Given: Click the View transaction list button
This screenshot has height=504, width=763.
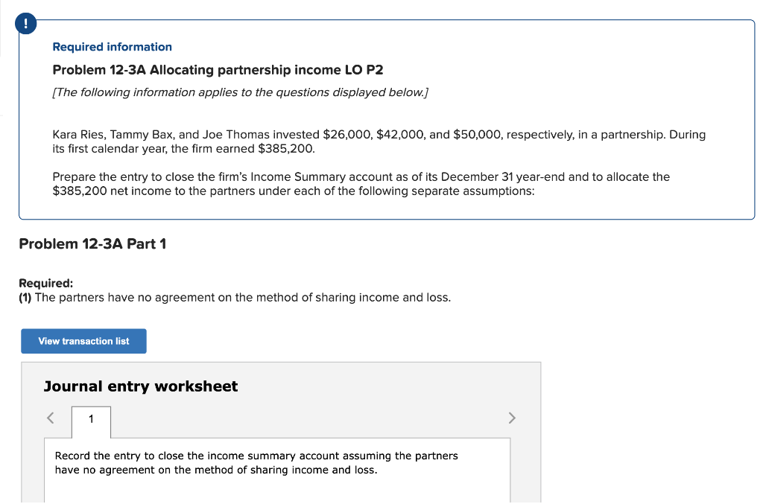Looking at the screenshot, I should [83, 341].
